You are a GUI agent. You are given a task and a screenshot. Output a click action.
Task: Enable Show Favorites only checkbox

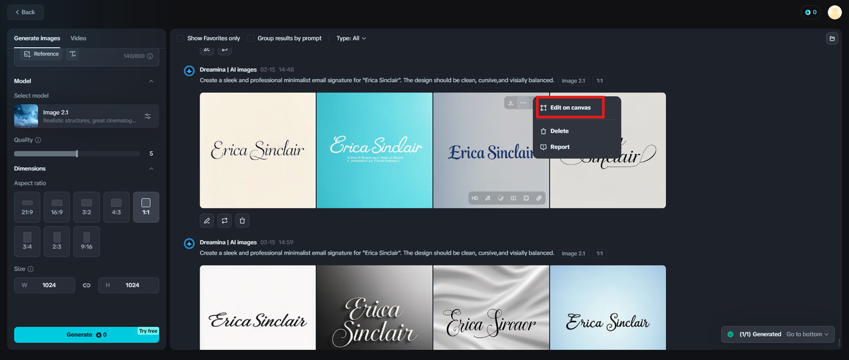(x=180, y=38)
